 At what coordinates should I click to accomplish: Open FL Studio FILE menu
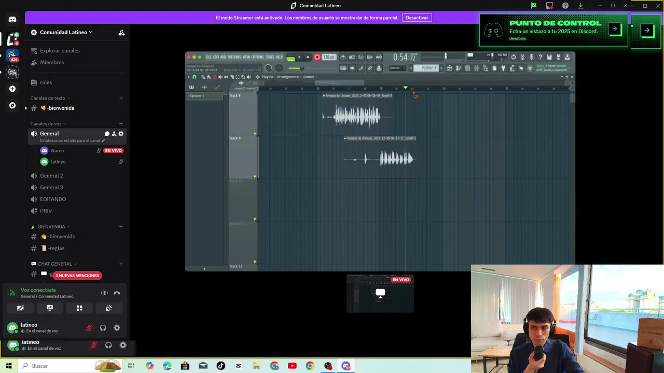point(209,57)
